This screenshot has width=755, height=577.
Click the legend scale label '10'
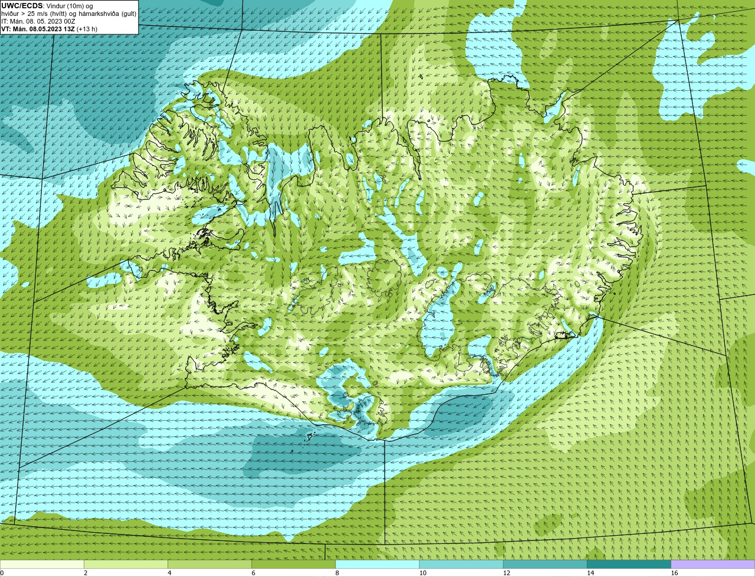point(422,573)
